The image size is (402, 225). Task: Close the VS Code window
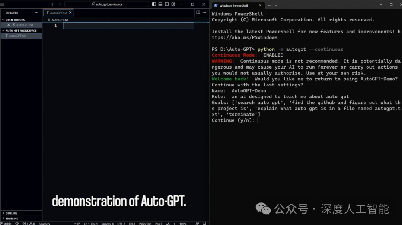pos(204,4)
